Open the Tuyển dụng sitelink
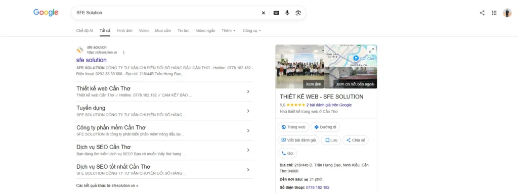The image size is (518, 194). 91,108
